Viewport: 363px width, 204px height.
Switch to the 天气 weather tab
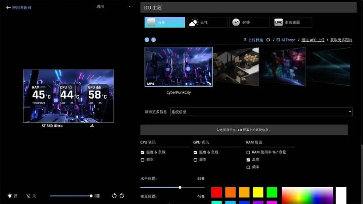pyautogui.click(x=207, y=22)
